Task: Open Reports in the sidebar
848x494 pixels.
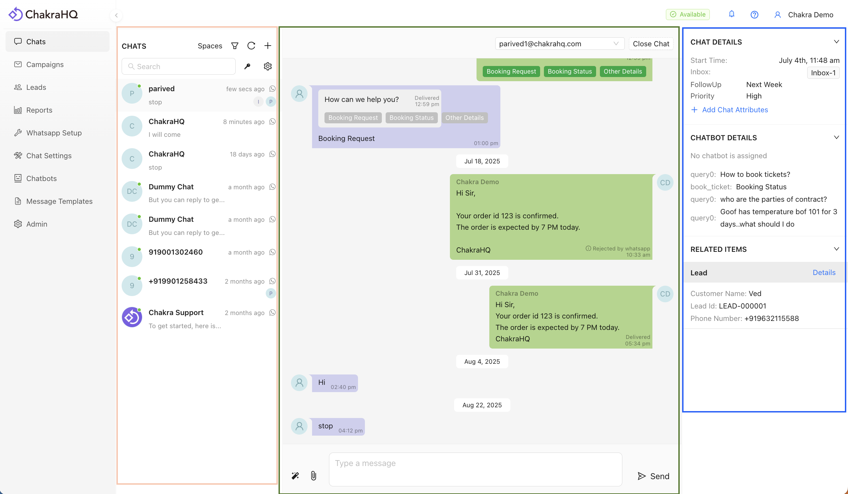Action: point(57,110)
